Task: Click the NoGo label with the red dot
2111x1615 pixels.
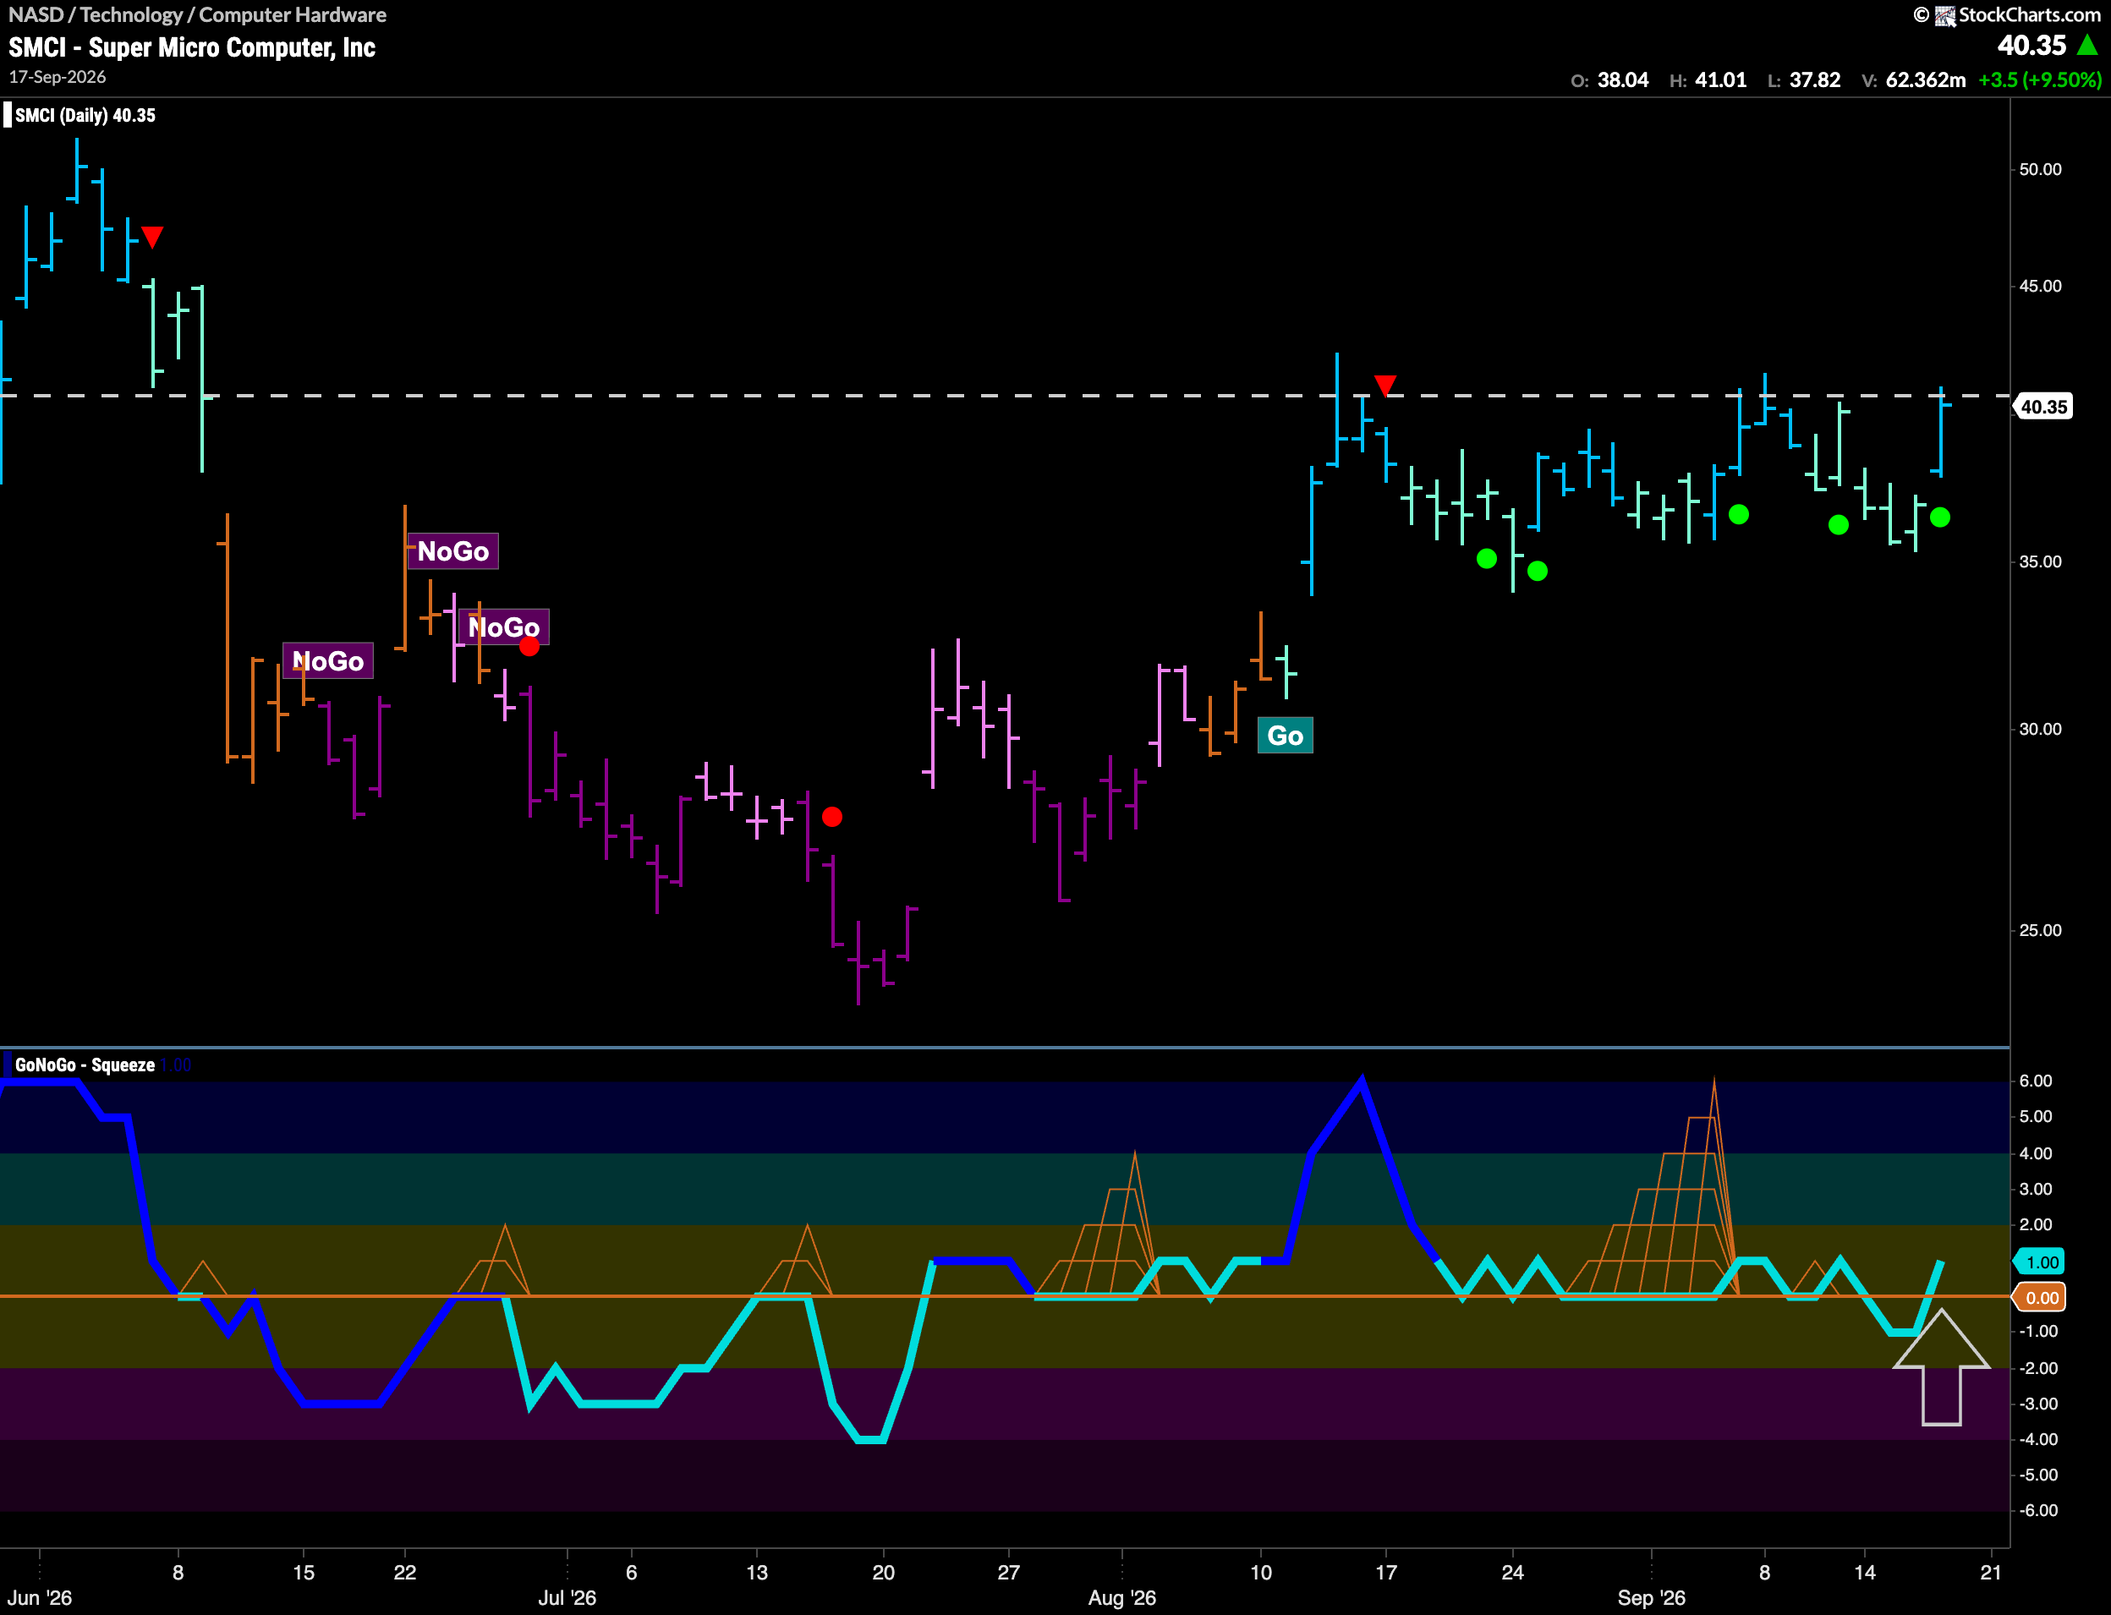Action: (x=504, y=627)
